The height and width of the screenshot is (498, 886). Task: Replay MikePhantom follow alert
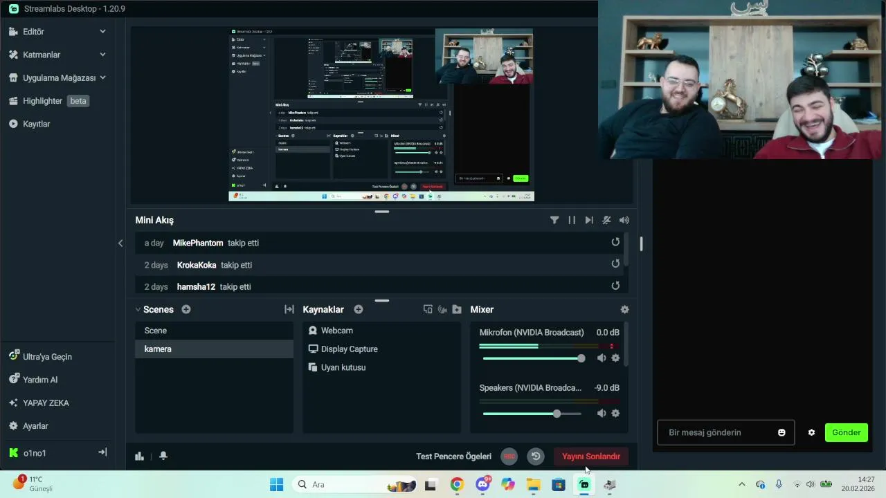(x=615, y=242)
